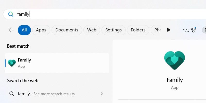The width and height of the screenshot is (206, 103).
Task: Show more filters with the play arrow
Action: click(x=169, y=30)
